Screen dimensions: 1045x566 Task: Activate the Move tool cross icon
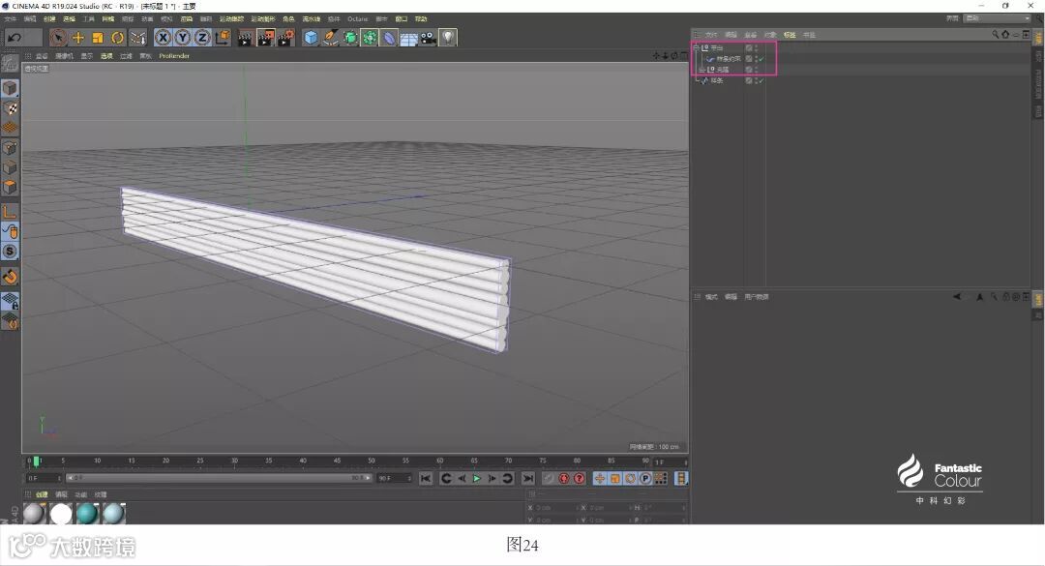tap(78, 38)
